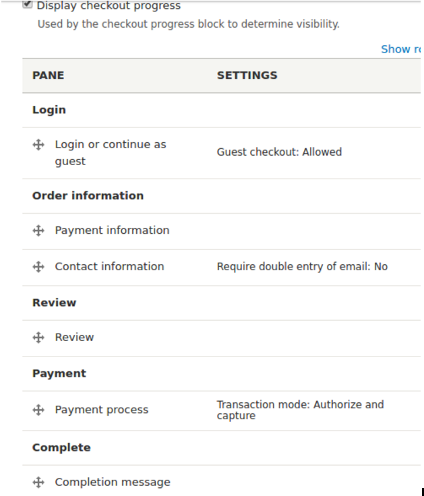Click the Show row weights link
Screen dimensions: 424x496
(402, 49)
